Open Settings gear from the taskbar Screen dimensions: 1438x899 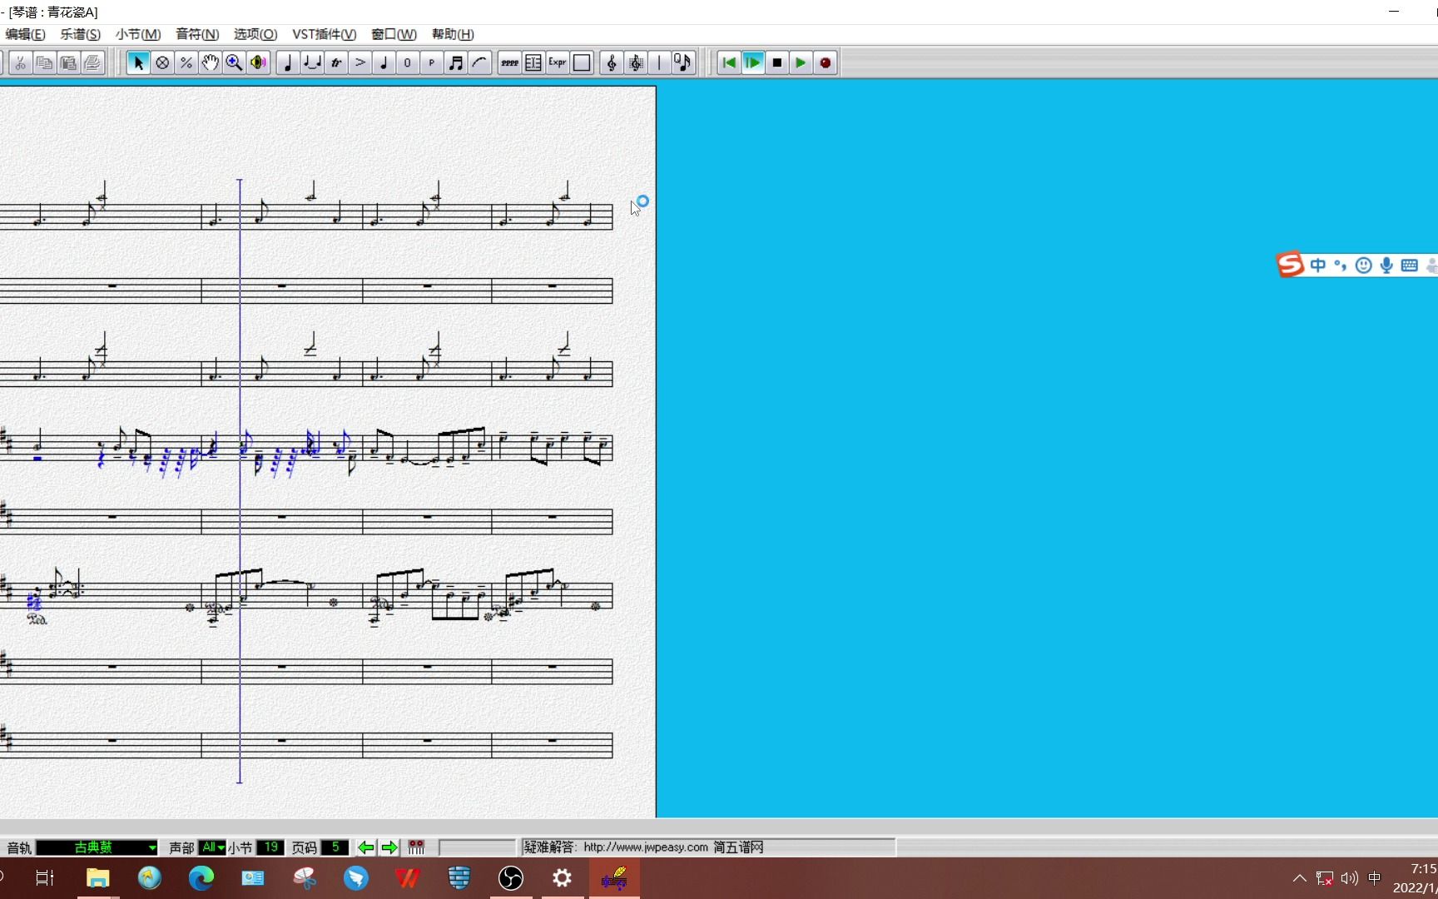tap(563, 877)
